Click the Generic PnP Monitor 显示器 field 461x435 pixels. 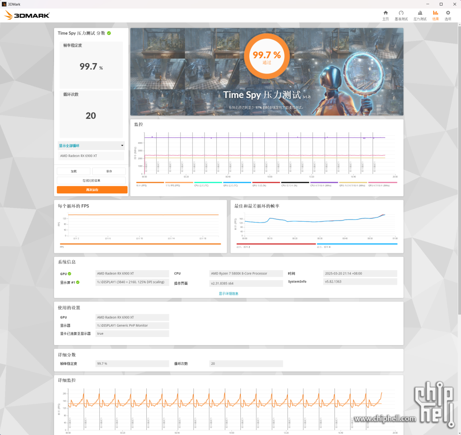click(x=132, y=325)
